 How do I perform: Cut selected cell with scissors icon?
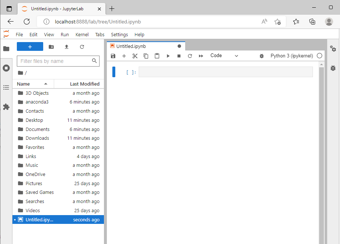click(x=135, y=56)
